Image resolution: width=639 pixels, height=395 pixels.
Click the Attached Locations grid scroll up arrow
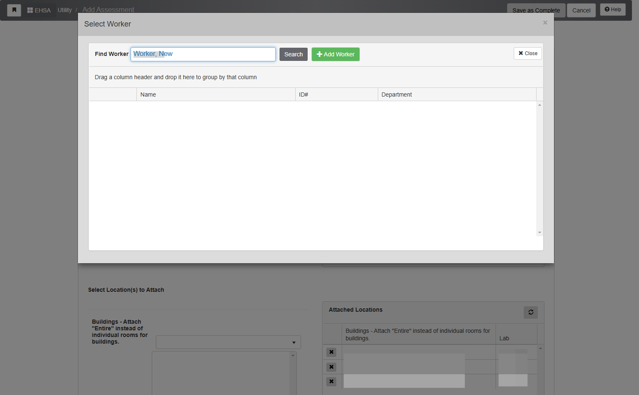click(540, 348)
